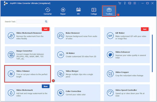
Task: Click the Video Cropper icon
Action: 110,74
